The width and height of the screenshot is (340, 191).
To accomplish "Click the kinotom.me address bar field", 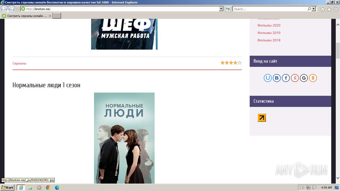I will click(x=122, y=9).
